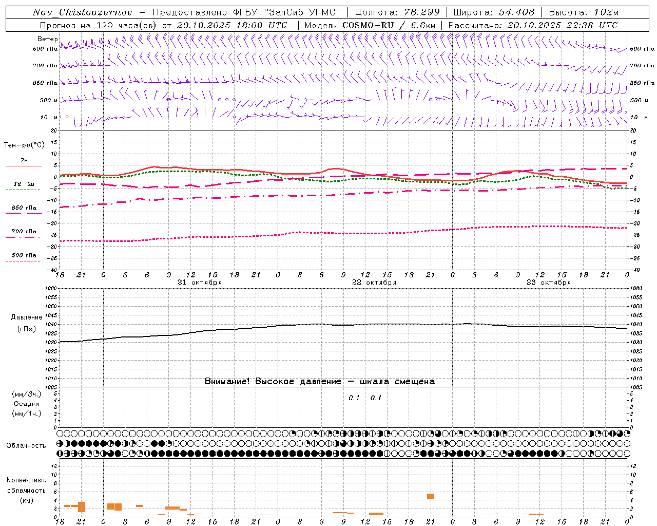Click the "Ветер" wind panel label
The height and width of the screenshot is (526, 657).
[48, 39]
